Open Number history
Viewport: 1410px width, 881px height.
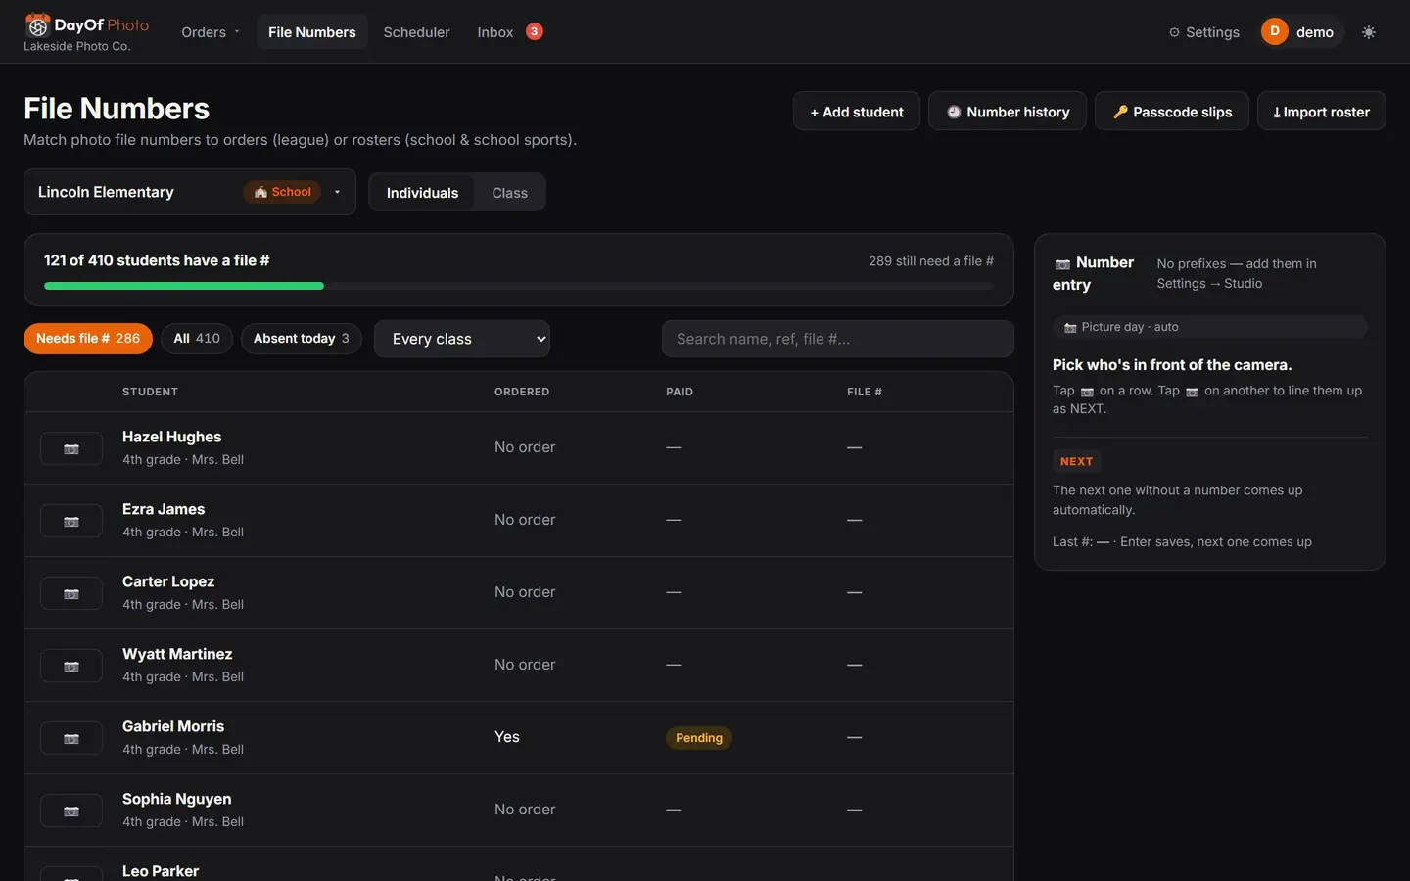pyautogui.click(x=1008, y=112)
